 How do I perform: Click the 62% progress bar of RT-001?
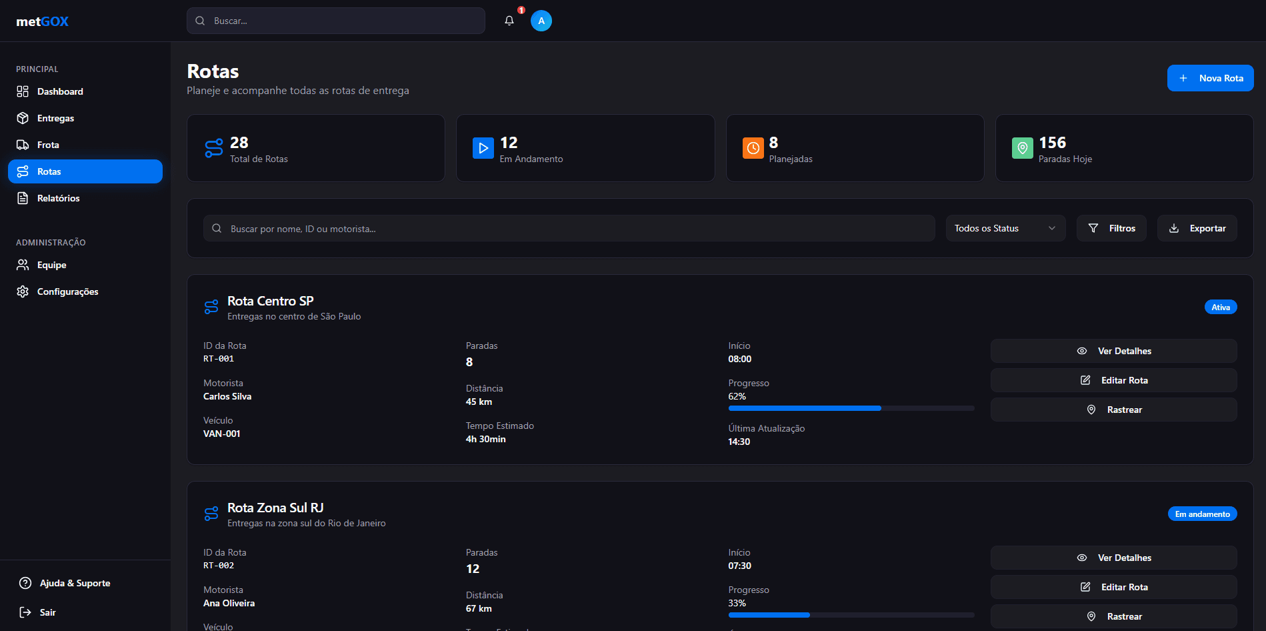point(851,408)
